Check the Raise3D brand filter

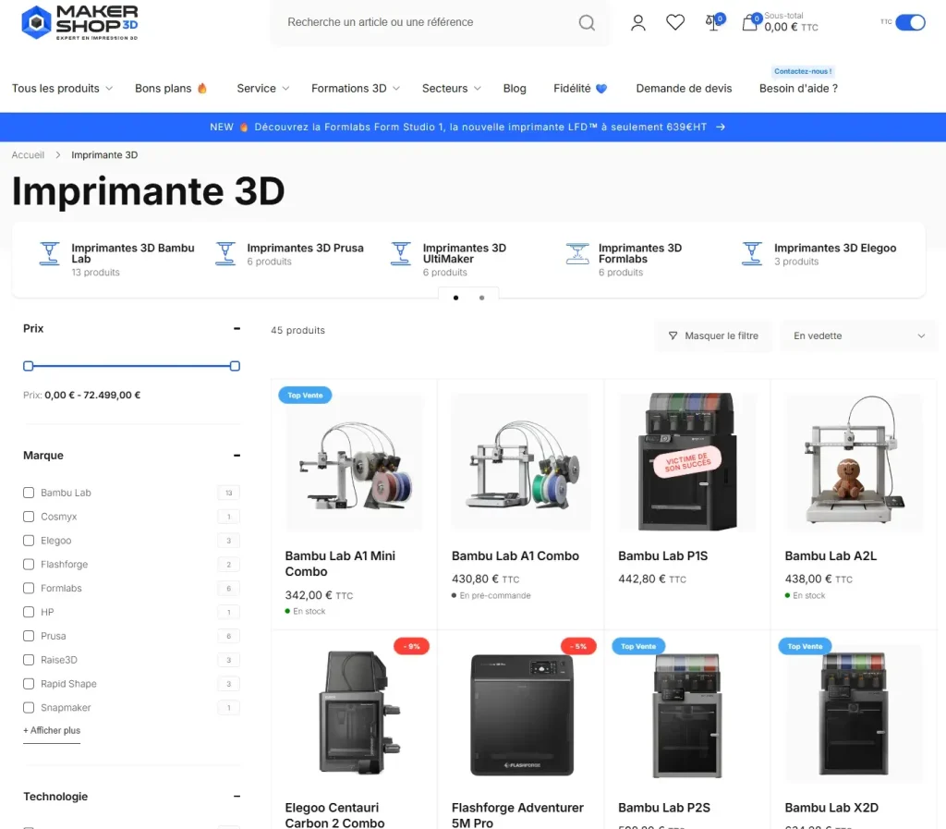click(29, 660)
